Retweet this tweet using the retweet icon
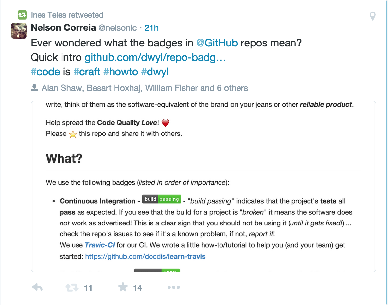This screenshot has height=305, width=388. 72,288
